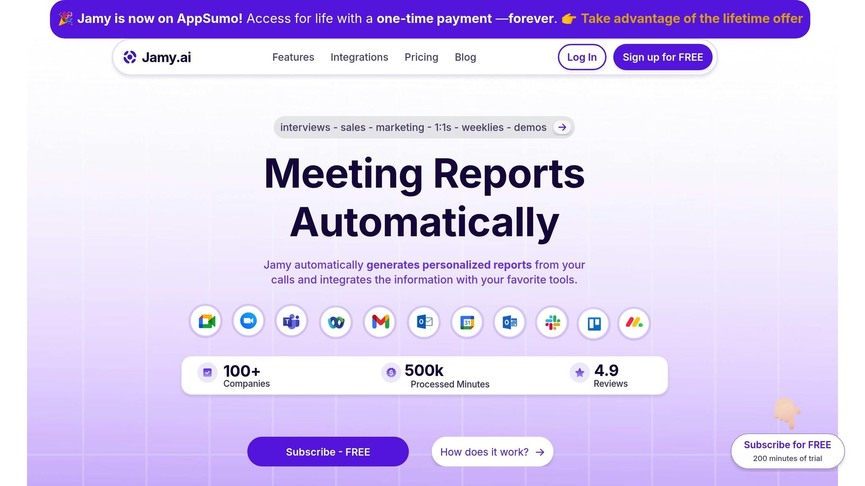Viewport: 865px width, 486px height.
Task: Click the "Companies" label
Action: tap(247, 383)
